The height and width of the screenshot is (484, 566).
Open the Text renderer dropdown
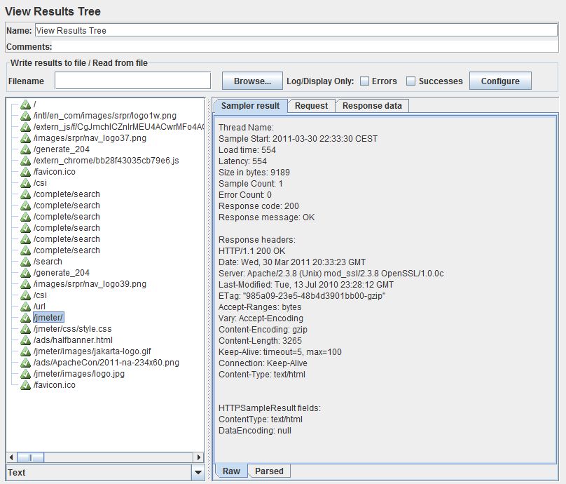[x=198, y=473]
